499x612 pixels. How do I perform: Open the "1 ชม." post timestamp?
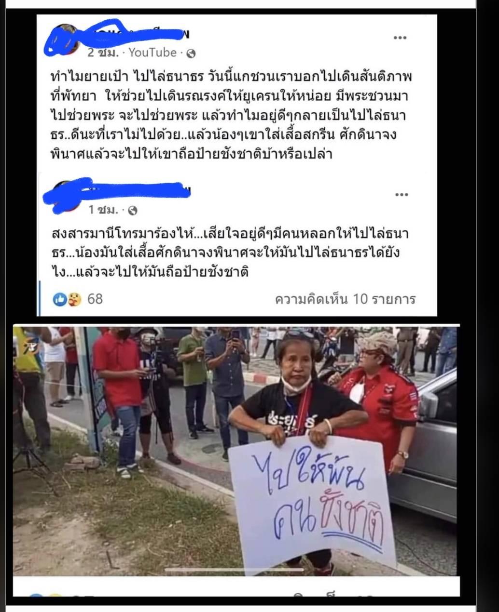tap(103, 210)
